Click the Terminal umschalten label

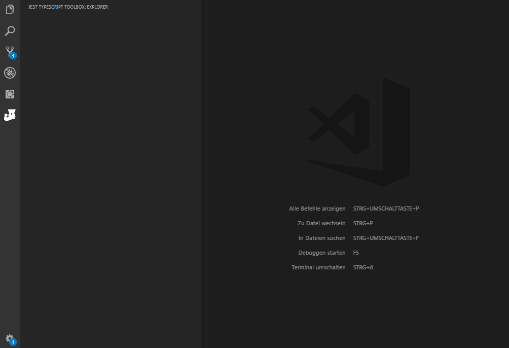[x=318, y=267]
